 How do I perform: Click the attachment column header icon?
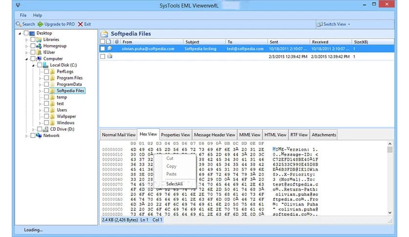pos(116,42)
